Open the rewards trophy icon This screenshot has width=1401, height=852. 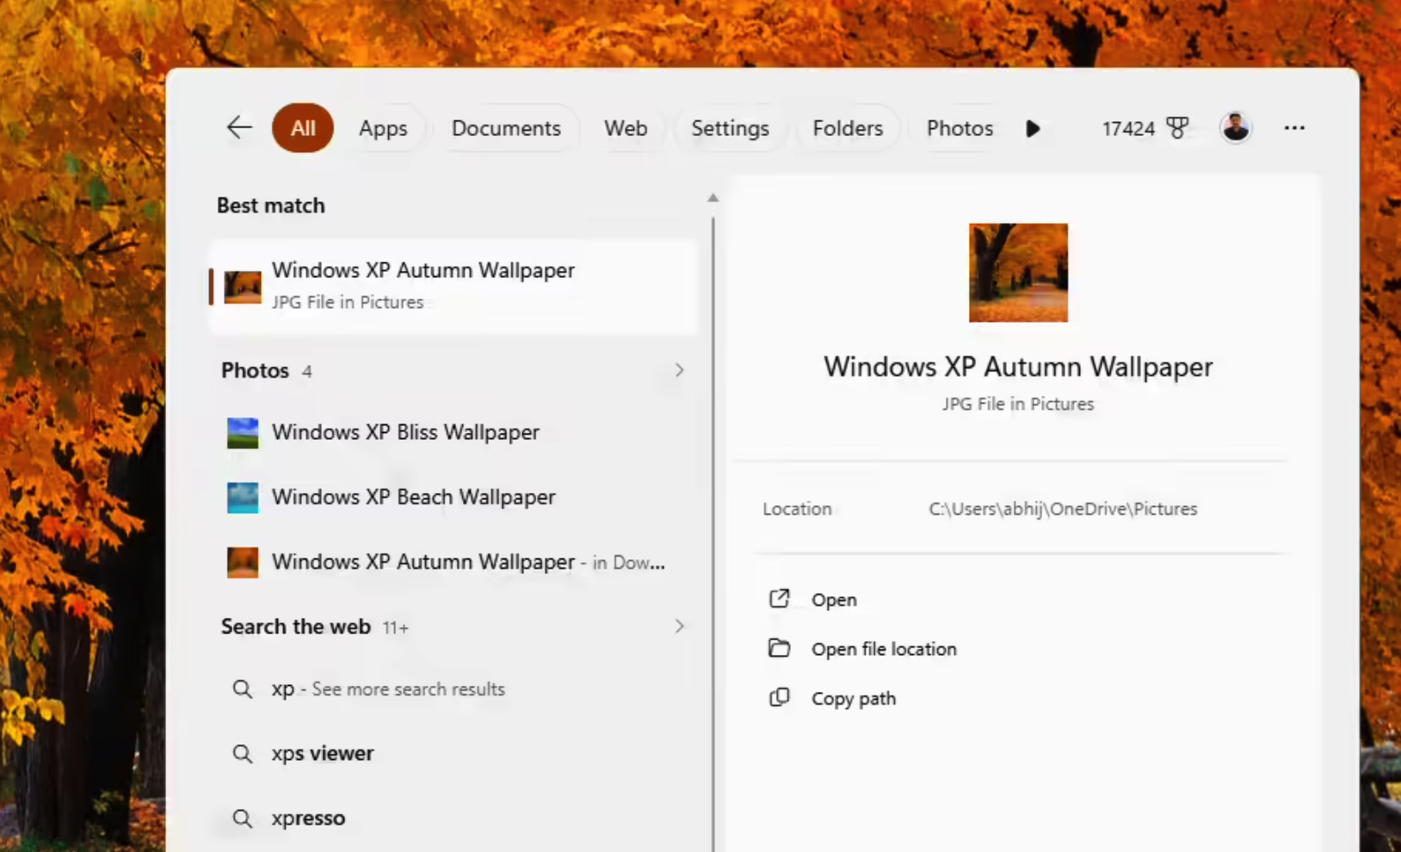tap(1177, 128)
